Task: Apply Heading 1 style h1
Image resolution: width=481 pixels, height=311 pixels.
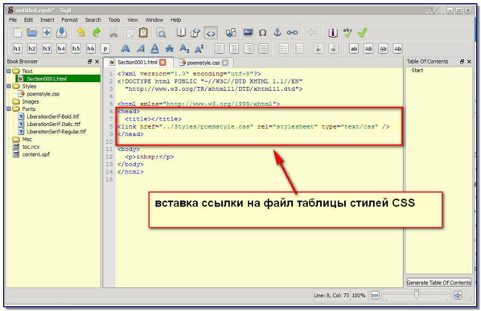Action: click(17, 49)
